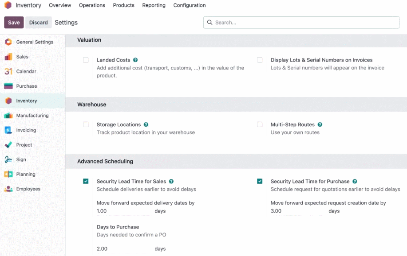This screenshot has height=256, width=407.
Task: Click the Discard button
Action: point(39,23)
